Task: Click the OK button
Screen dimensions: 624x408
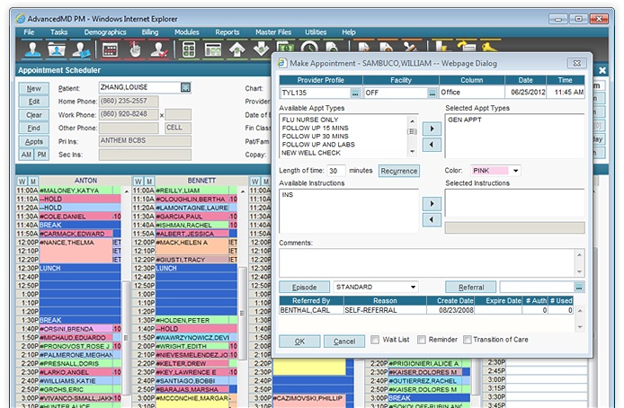Action: tap(299, 341)
